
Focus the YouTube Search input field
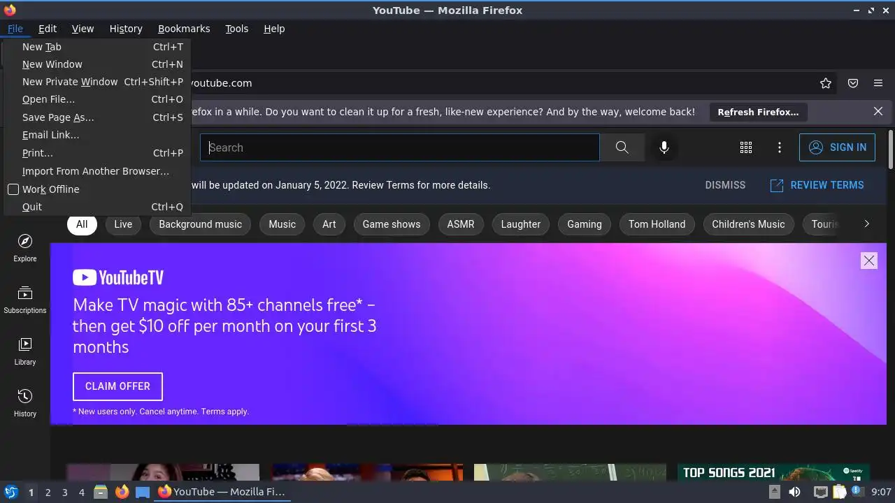400,147
